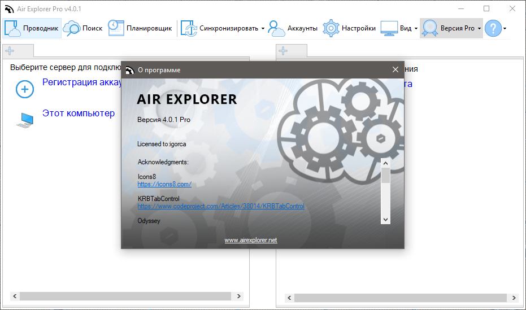
Task: Expand the help menu dropdown arrow
Action: [x=505, y=28]
